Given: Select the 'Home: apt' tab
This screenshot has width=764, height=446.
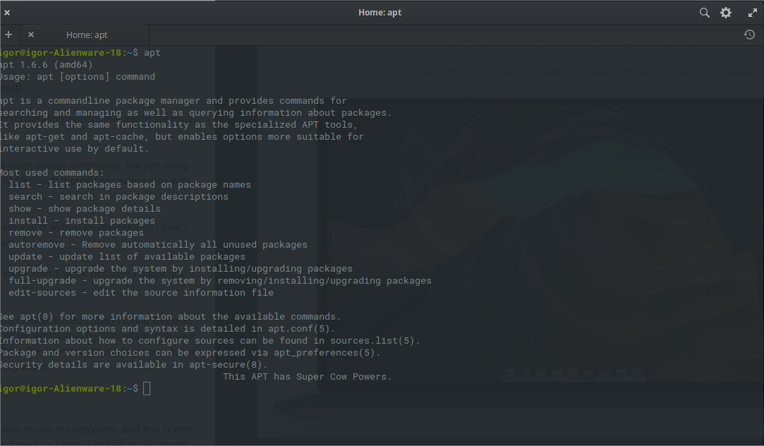Looking at the screenshot, I should click(87, 35).
